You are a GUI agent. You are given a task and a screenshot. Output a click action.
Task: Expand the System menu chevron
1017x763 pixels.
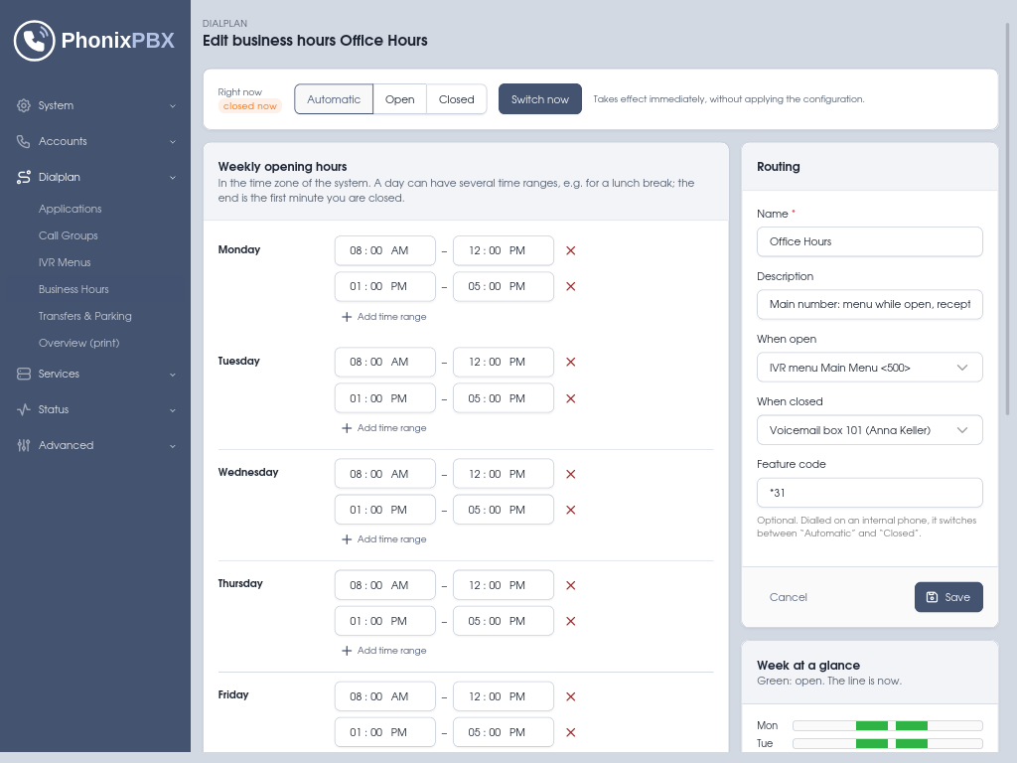173,105
